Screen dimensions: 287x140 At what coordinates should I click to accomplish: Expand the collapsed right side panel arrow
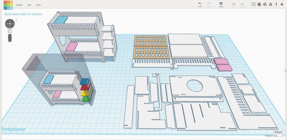point(286,70)
